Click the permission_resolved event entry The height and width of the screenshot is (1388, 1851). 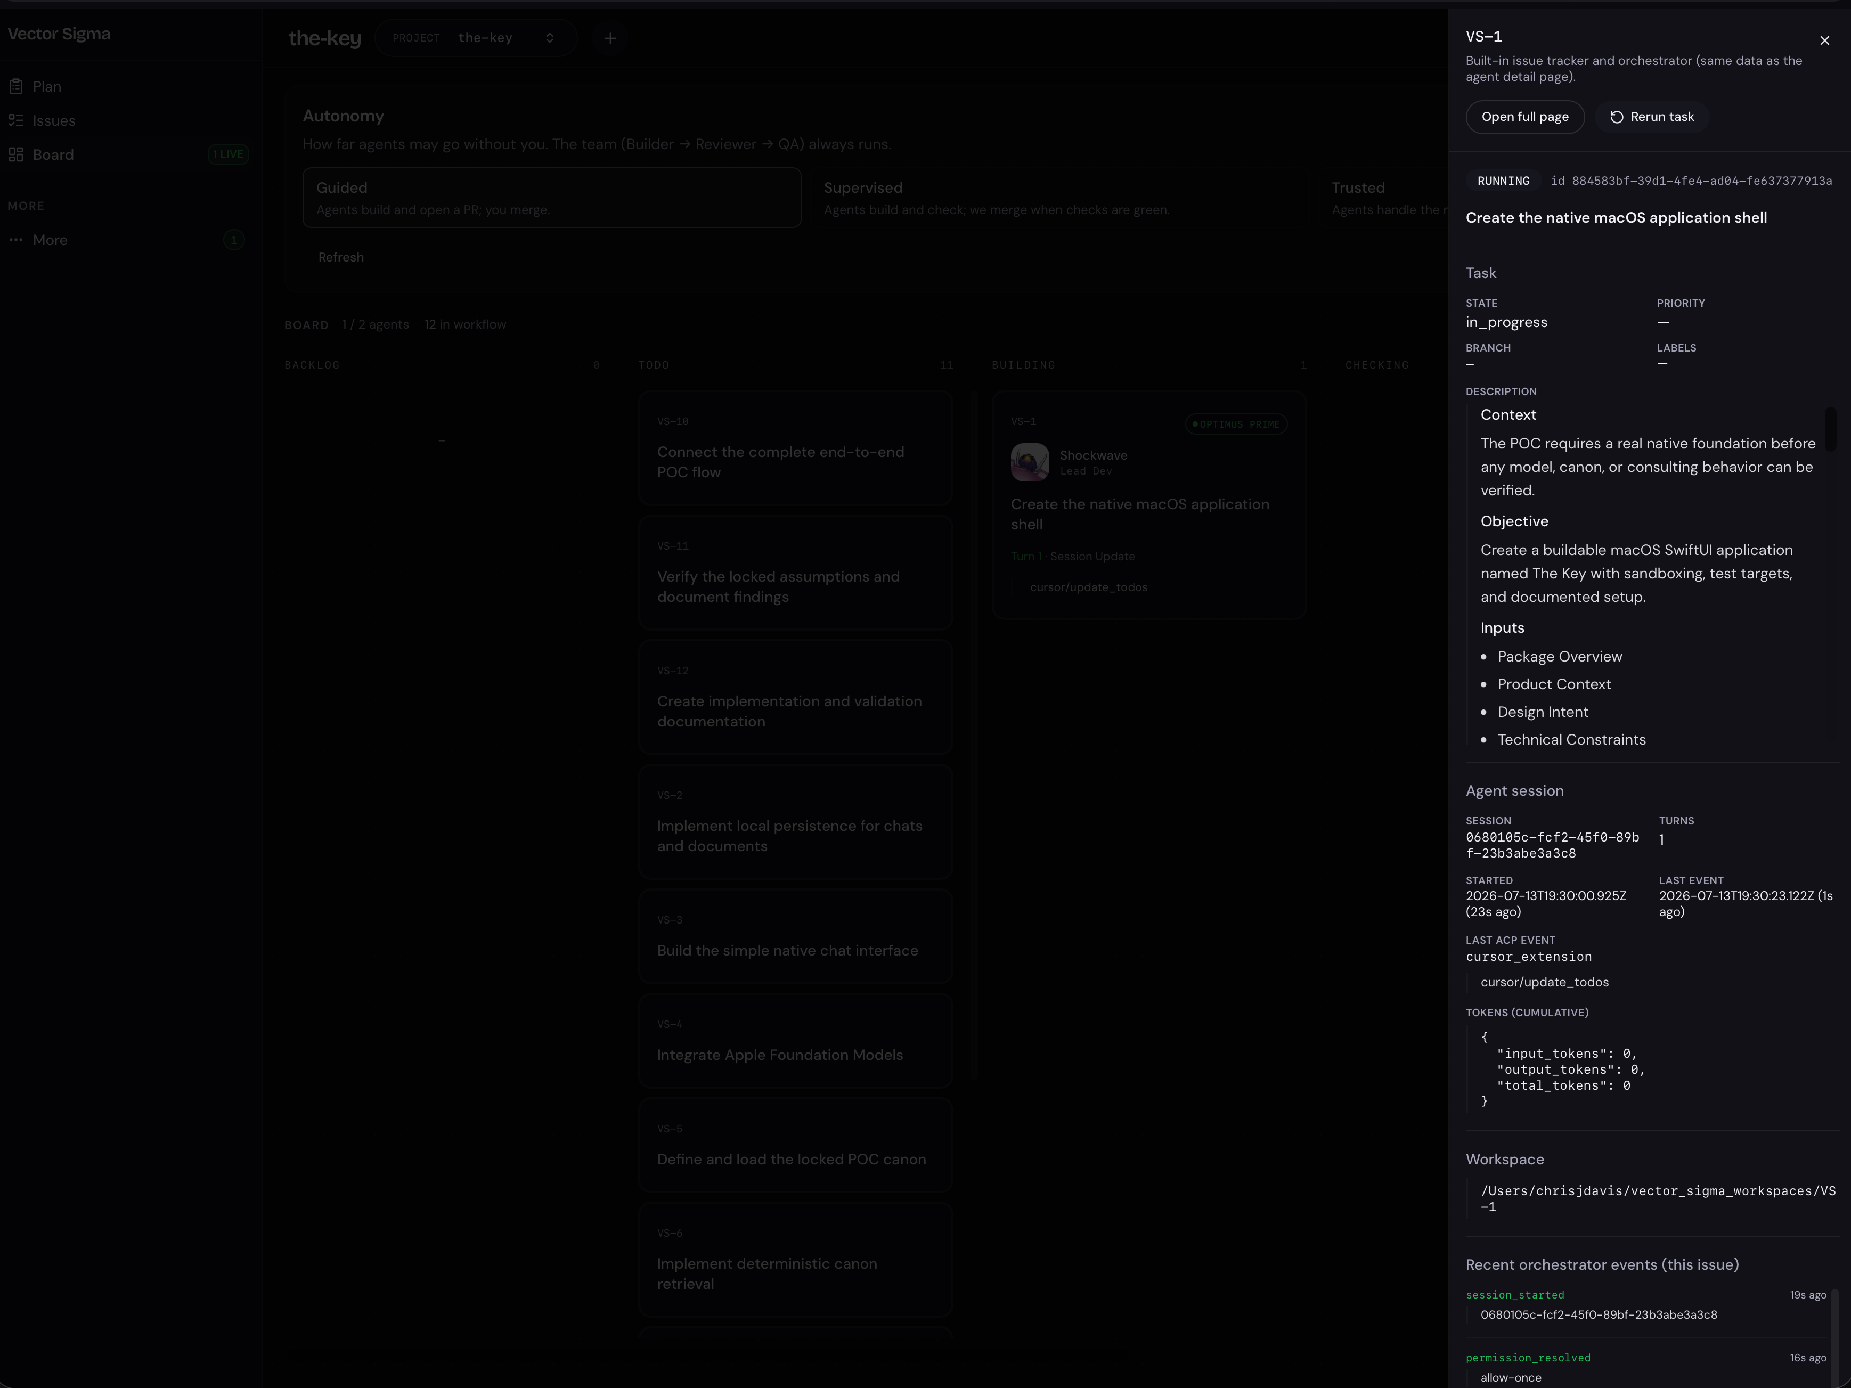(x=1645, y=1368)
